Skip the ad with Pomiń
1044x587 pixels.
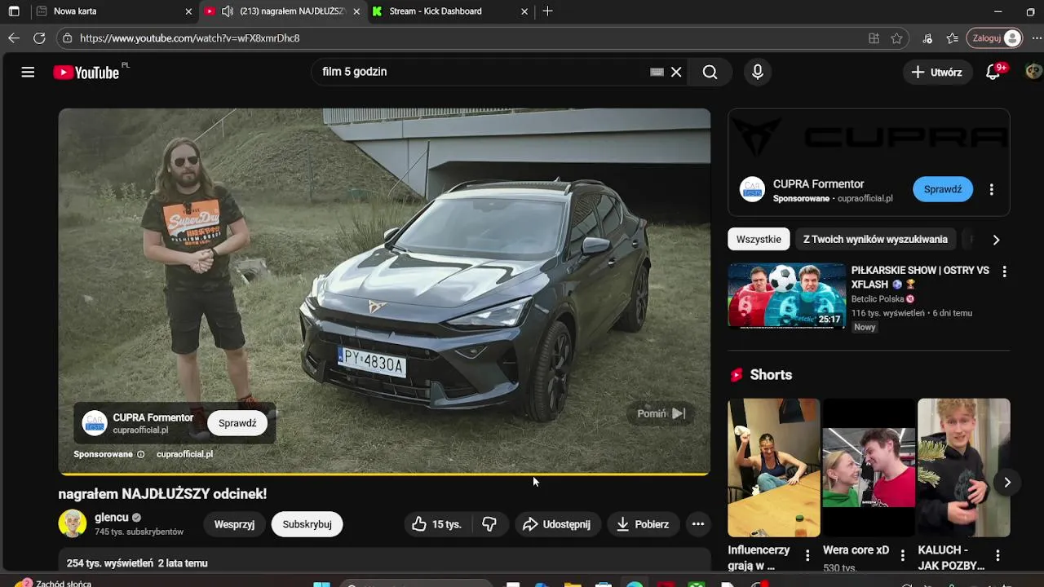(x=661, y=413)
